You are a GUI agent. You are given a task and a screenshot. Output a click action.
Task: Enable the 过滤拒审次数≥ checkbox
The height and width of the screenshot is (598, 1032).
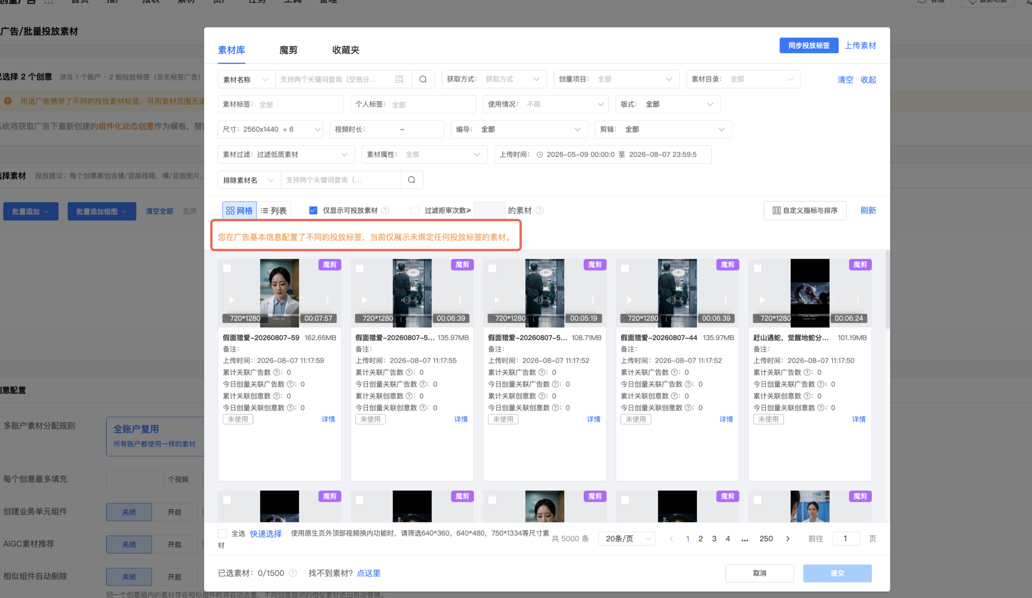pyautogui.click(x=415, y=210)
